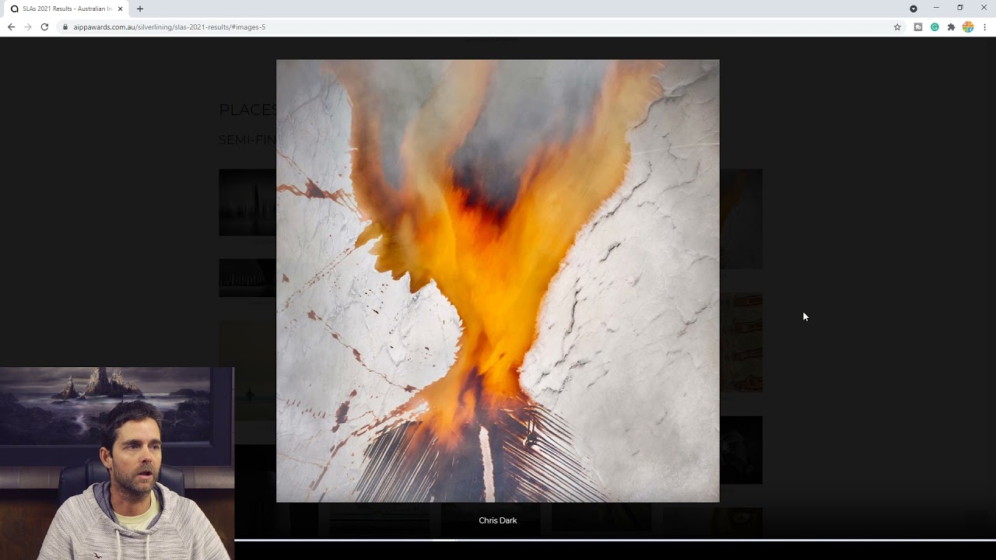Open the Extensions puzzle menu
The width and height of the screenshot is (996, 560).
[x=951, y=26]
